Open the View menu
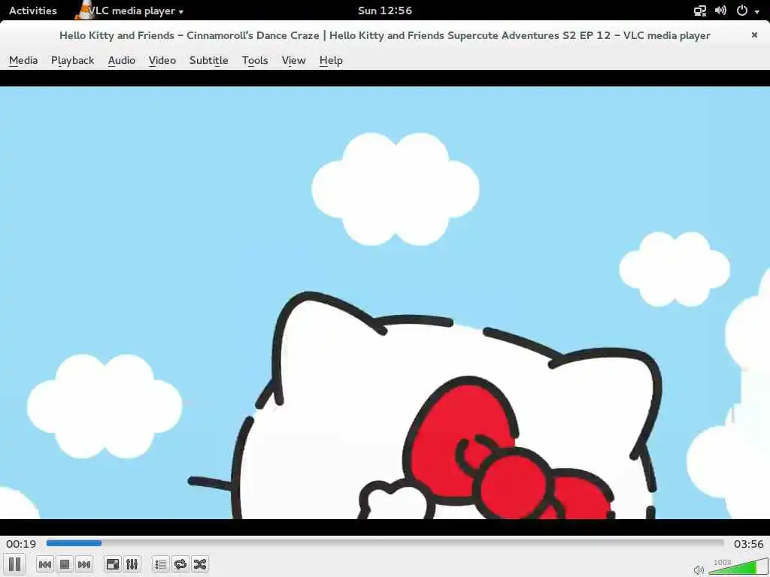 [x=294, y=60]
